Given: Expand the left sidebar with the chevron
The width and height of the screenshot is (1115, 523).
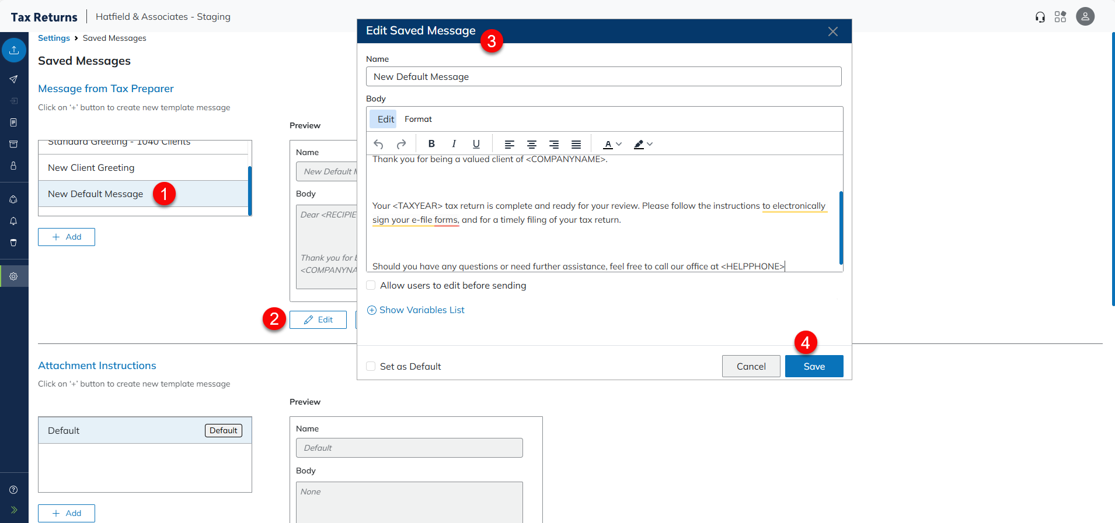Looking at the screenshot, I should 14,510.
